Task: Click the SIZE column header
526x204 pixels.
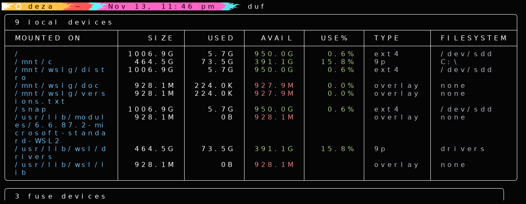Action: 161,38
